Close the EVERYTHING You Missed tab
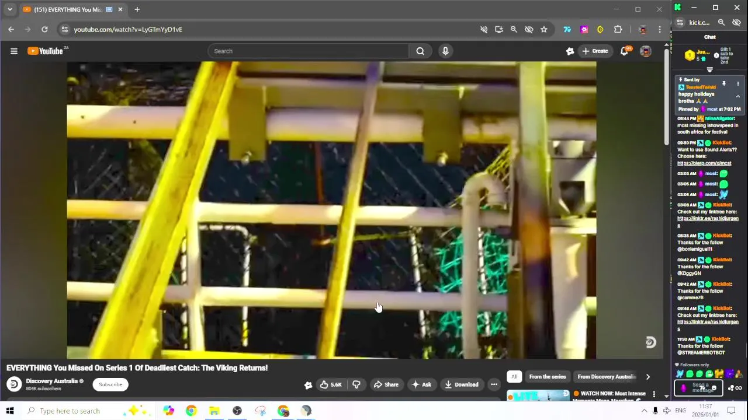This screenshot has width=748, height=420. coord(120,9)
